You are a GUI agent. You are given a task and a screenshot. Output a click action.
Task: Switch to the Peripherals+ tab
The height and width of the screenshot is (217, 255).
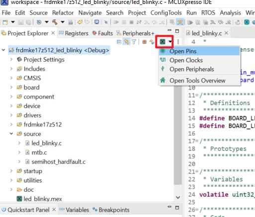[135, 33]
